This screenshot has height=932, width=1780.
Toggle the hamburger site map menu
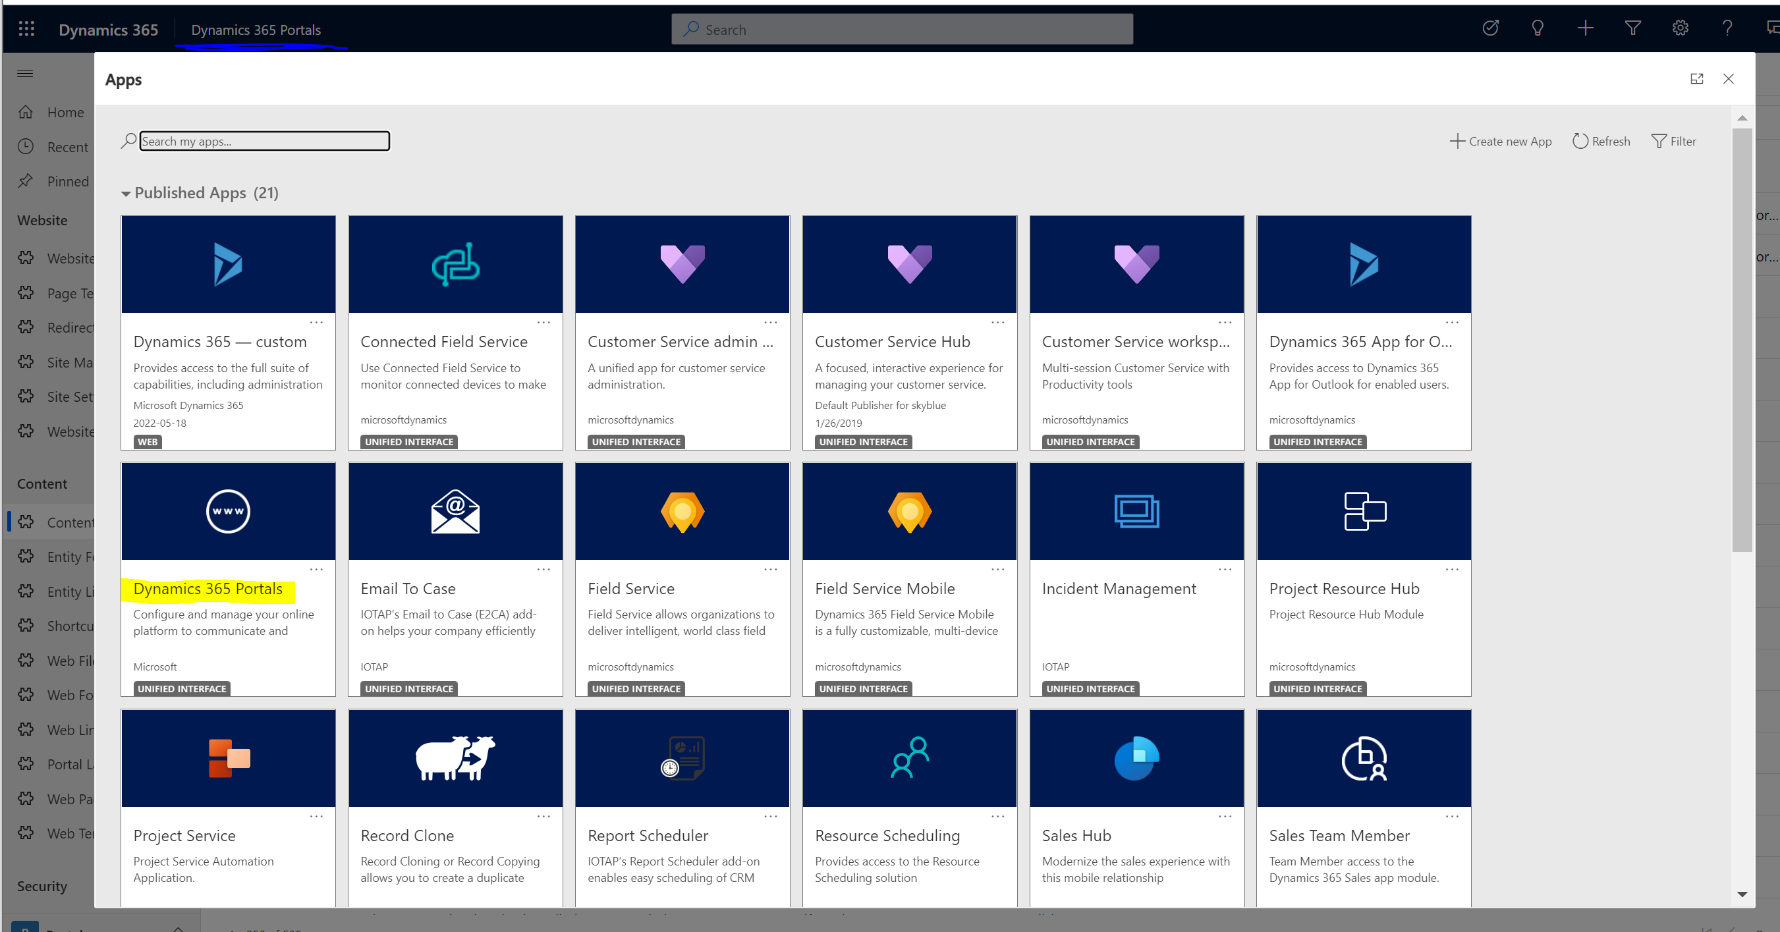point(26,73)
